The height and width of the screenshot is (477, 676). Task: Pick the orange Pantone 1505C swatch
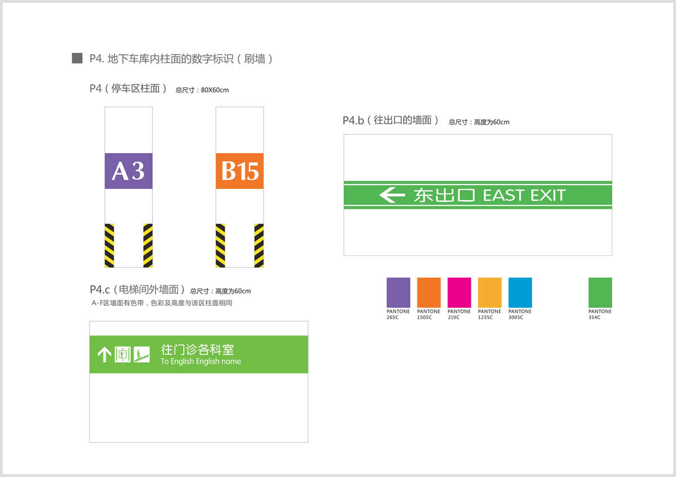click(x=429, y=292)
